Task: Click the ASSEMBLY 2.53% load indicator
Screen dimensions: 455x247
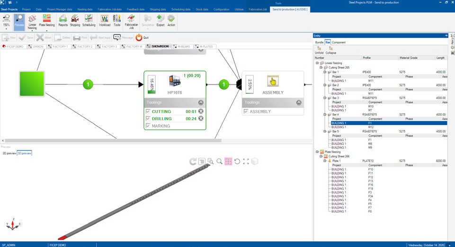Action: (x=250, y=85)
